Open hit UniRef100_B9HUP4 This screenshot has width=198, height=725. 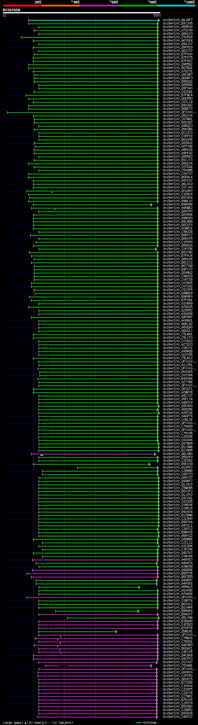(x=178, y=611)
